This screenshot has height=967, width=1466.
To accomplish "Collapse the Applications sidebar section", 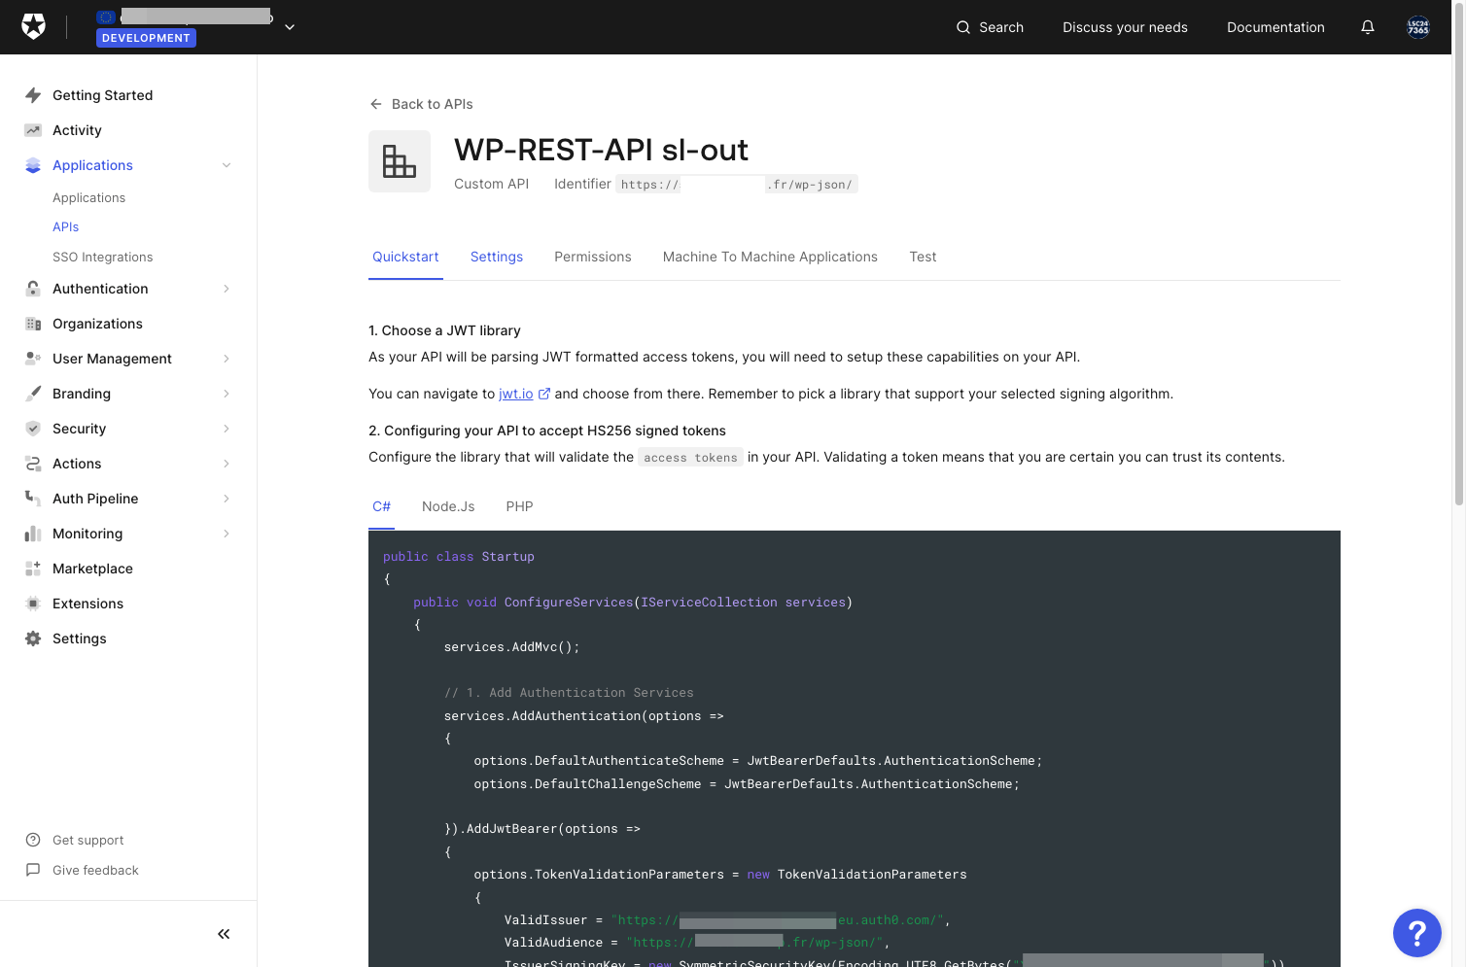I will click(227, 165).
